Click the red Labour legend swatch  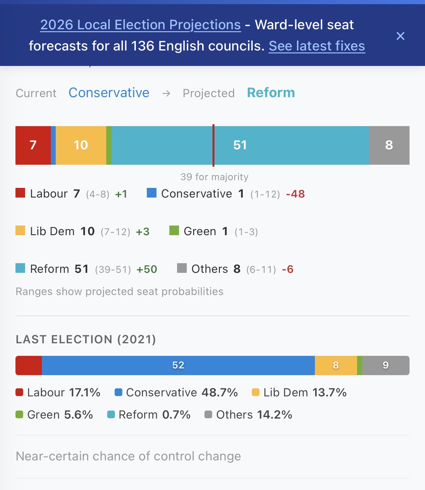click(x=20, y=193)
